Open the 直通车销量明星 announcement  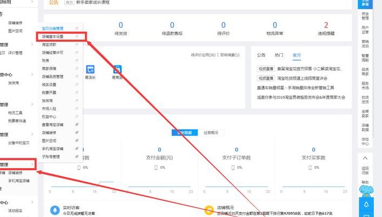coord(295,88)
